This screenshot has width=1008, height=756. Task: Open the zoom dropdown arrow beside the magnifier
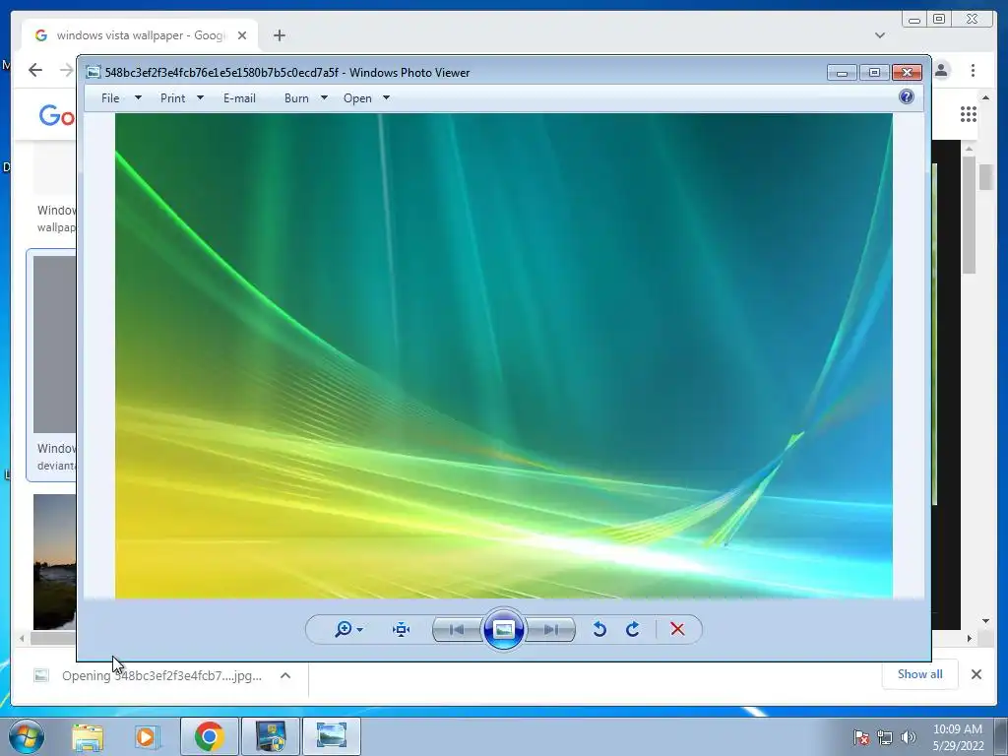[x=360, y=630]
